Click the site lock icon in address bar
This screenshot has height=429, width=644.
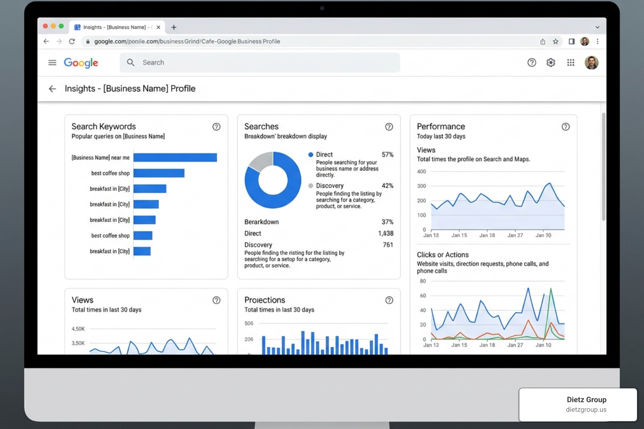coord(88,41)
